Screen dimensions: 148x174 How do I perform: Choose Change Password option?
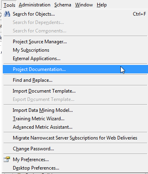[75, 149]
